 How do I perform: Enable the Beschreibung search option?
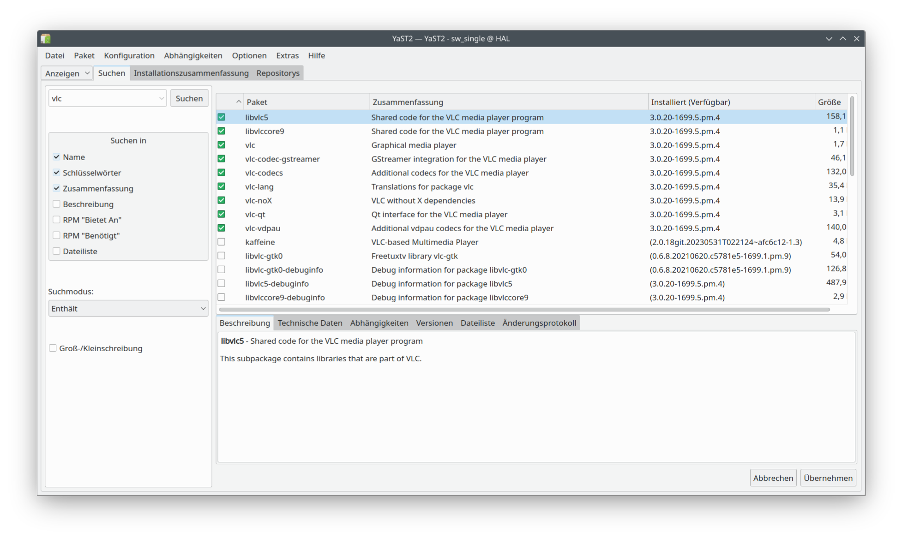(x=57, y=204)
